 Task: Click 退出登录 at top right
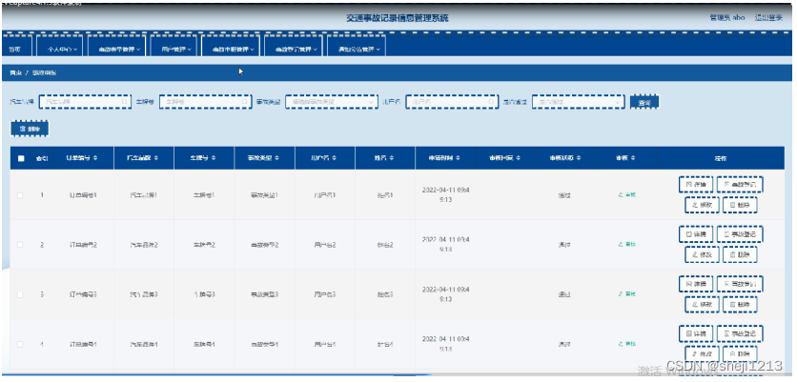768,18
